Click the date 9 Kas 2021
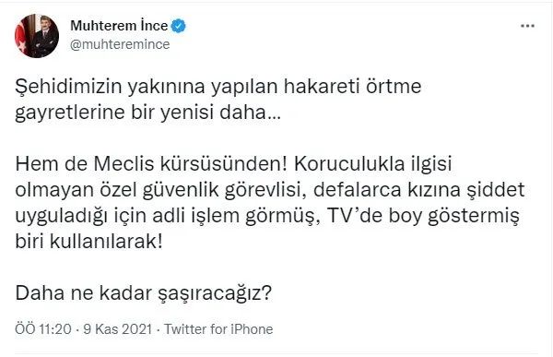Screen dimensions: 553x357 pos(117,329)
